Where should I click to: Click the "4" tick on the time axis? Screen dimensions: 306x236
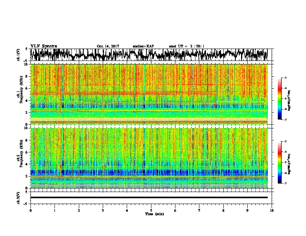tap(127, 211)
